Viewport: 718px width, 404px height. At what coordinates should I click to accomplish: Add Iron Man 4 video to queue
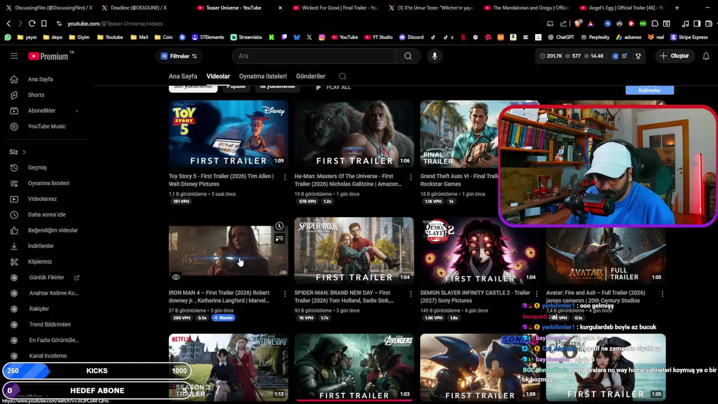pos(279,239)
